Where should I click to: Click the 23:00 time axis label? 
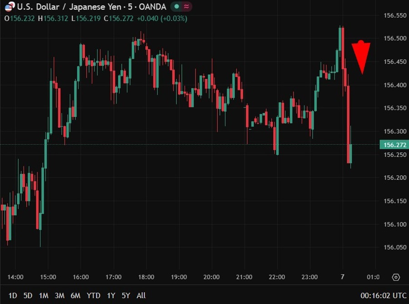(x=309, y=277)
